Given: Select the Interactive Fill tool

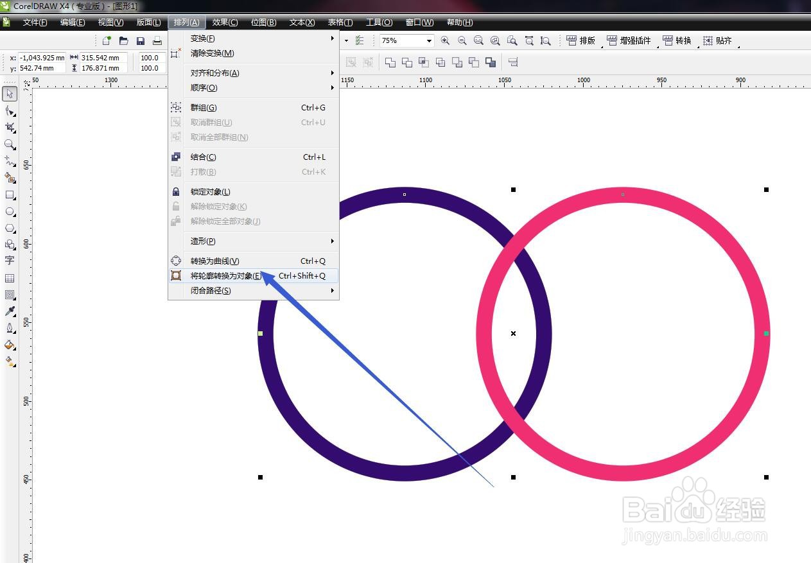Looking at the screenshot, I should (x=10, y=361).
